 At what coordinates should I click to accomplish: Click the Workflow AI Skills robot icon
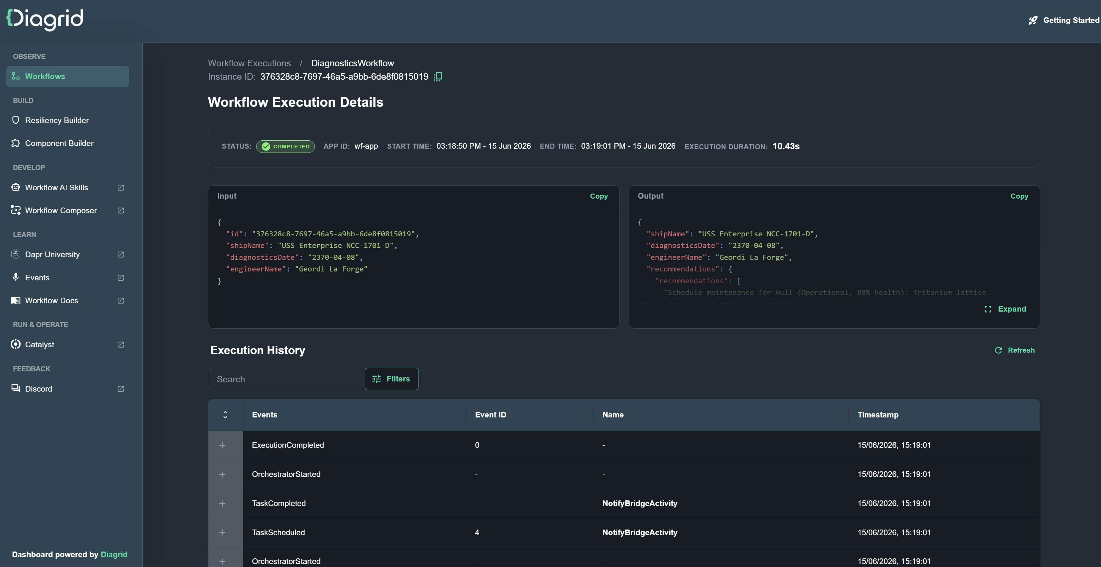[x=16, y=187]
